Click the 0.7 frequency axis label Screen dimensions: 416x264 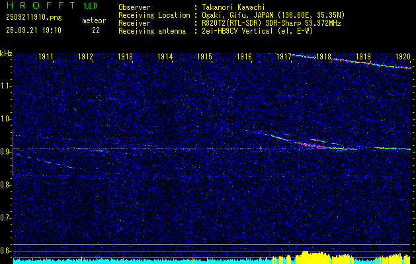tap(7, 218)
